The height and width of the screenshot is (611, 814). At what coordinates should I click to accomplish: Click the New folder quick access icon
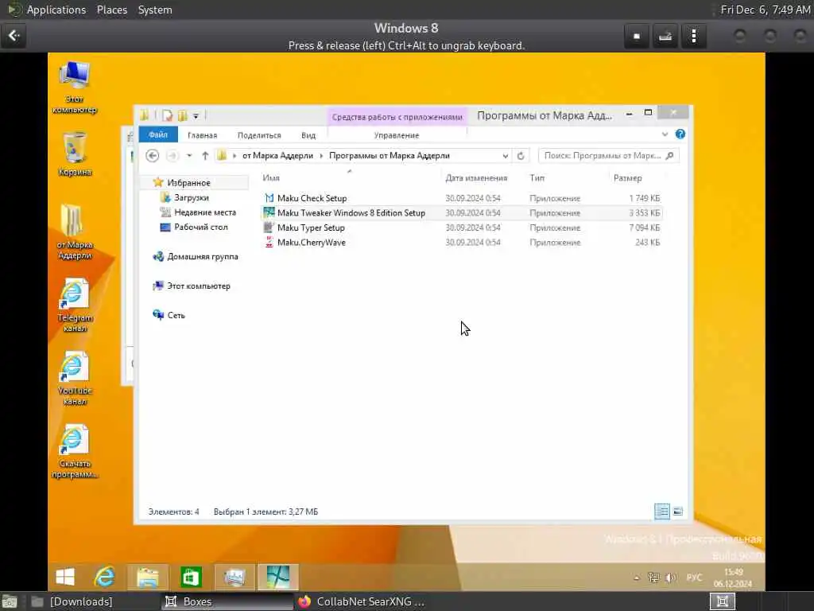tap(182, 115)
